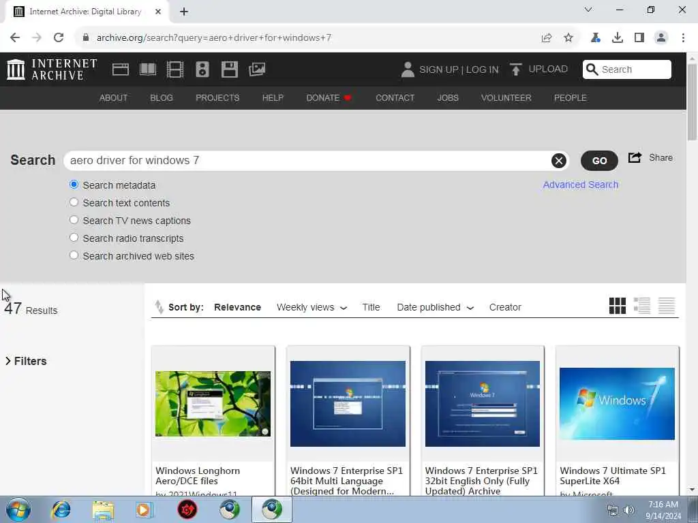Toggle the browser side panel
The image size is (698, 523).
[x=639, y=38]
